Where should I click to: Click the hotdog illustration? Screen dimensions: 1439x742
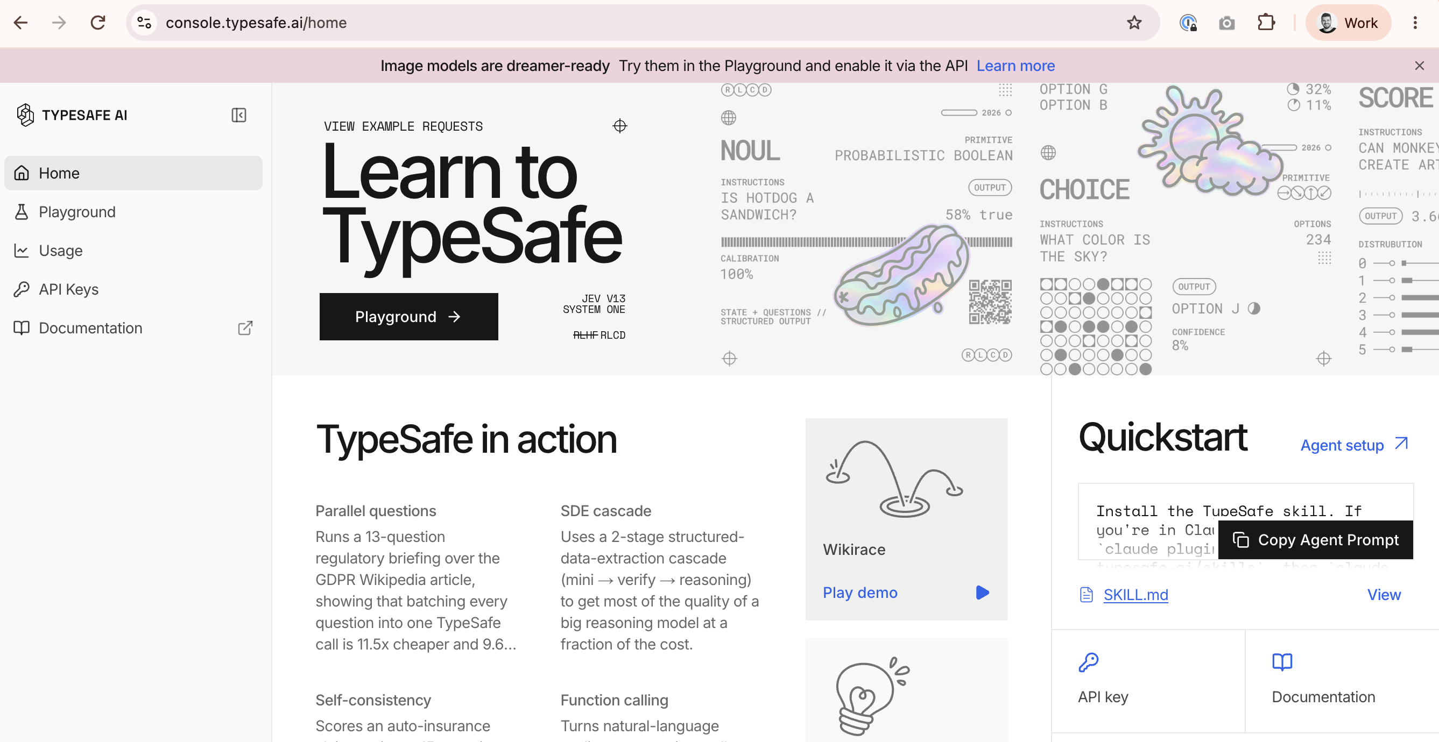tap(901, 275)
